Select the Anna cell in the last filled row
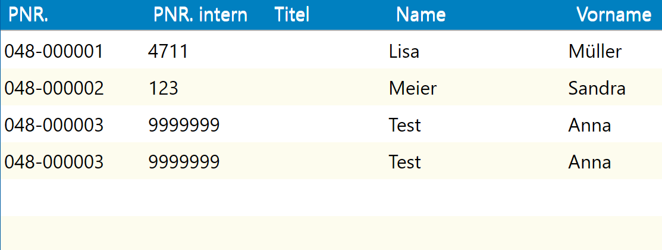Viewport: 662px width, 250px height. coord(589,162)
